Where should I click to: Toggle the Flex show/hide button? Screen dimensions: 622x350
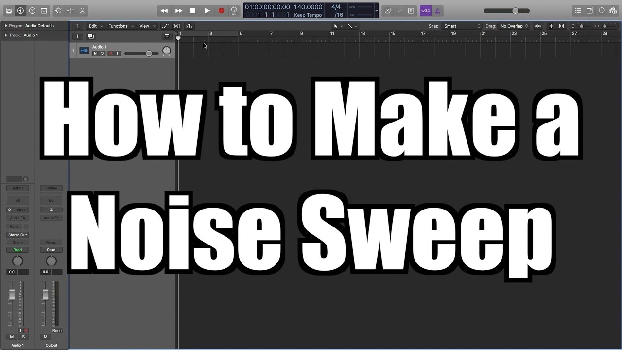tap(176, 26)
